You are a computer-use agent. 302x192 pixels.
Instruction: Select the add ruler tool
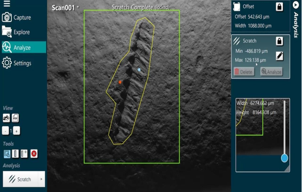pyautogui.click(x=24, y=154)
